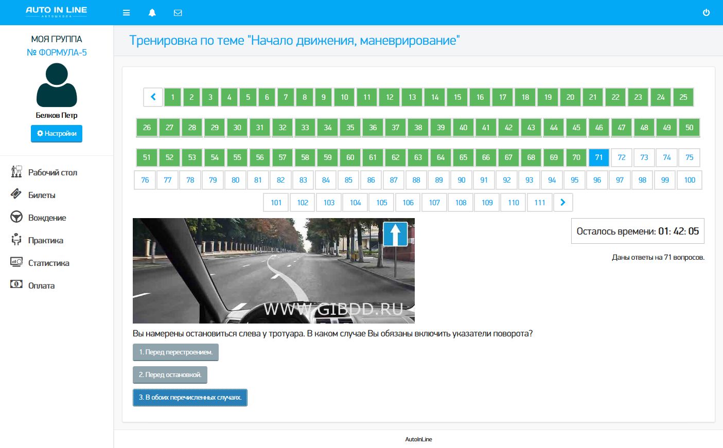Go to previous question page arrow
This screenshot has height=448, width=723.
click(x=153, y=97)
